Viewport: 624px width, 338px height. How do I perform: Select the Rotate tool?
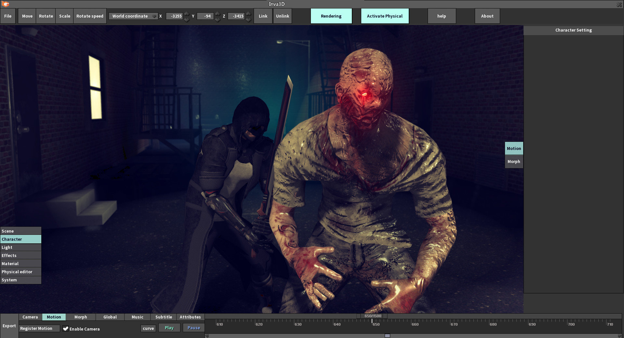point(46,16)
